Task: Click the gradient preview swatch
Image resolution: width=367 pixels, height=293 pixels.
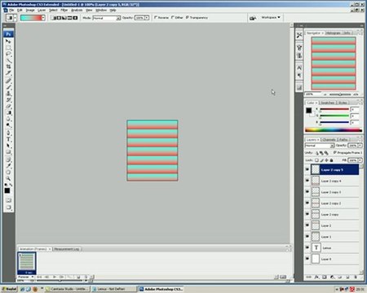Action: (31, 18)
